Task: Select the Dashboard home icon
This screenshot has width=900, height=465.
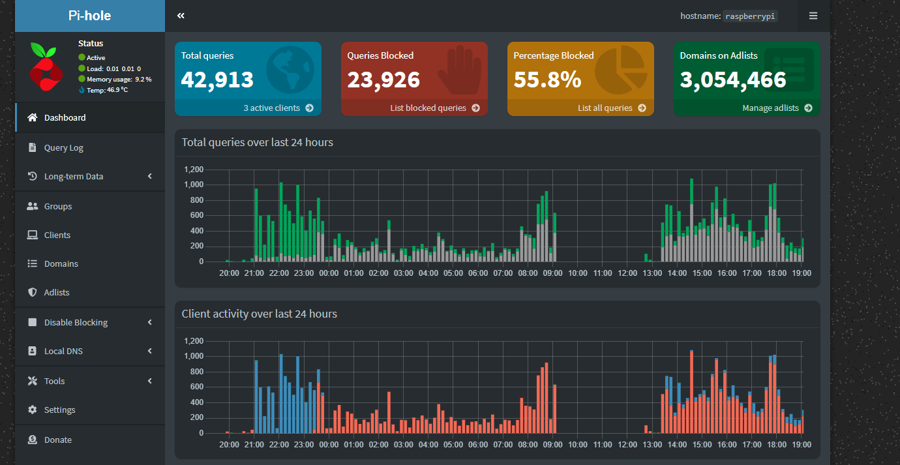Action: coord(32,117)
